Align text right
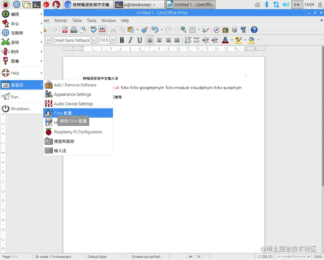Image resolution: width=324 pixels, height=260 pixels. 168,40
